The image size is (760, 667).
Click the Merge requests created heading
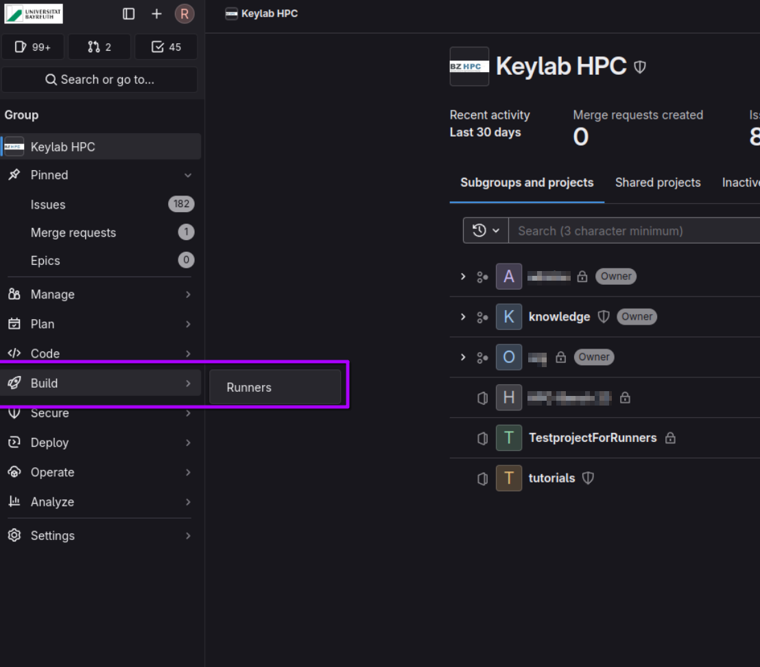(638, 115)
